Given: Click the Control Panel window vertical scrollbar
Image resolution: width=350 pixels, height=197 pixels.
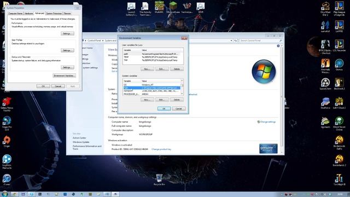Looking at the screenshot, I should pyautogui.click(x=282, y=99).
